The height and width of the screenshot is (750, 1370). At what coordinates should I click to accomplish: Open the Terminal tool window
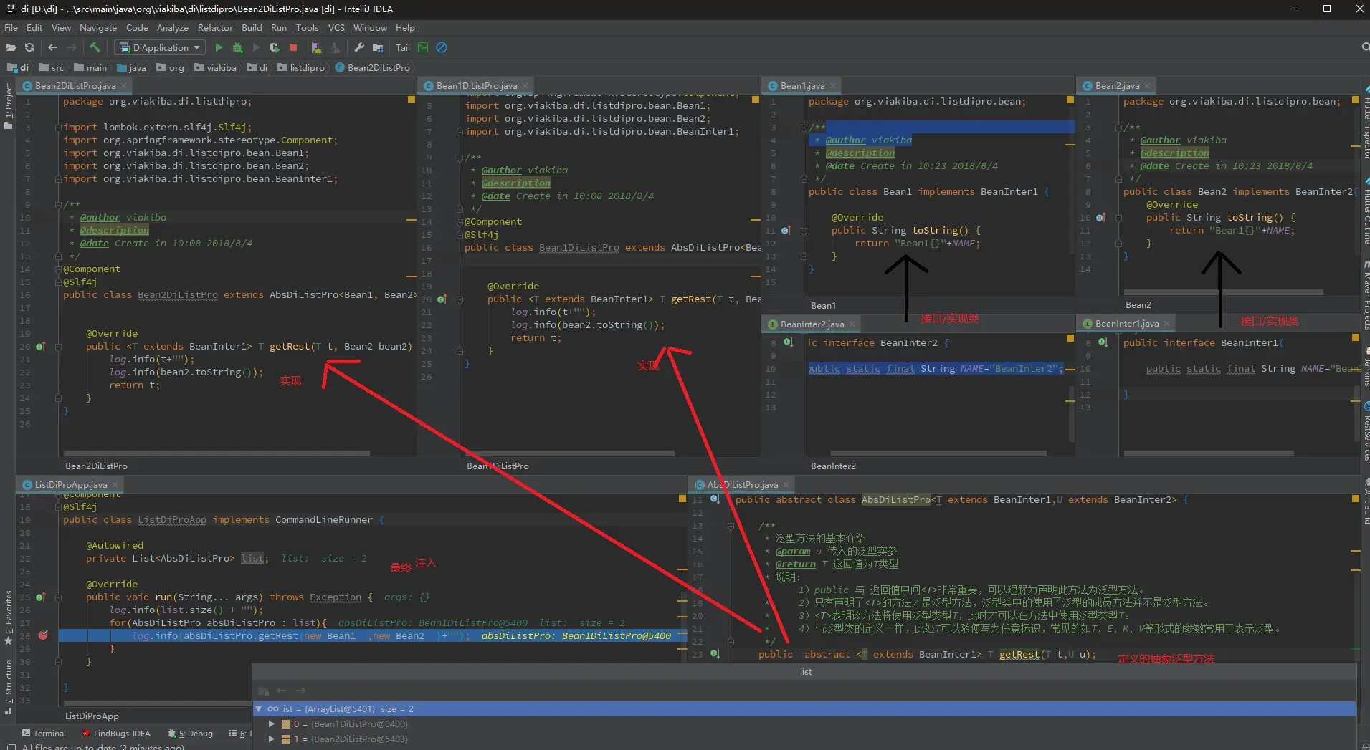43,733
